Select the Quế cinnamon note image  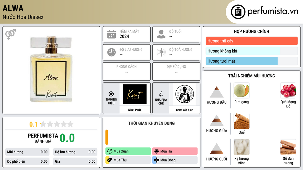(x=241, y=121)
